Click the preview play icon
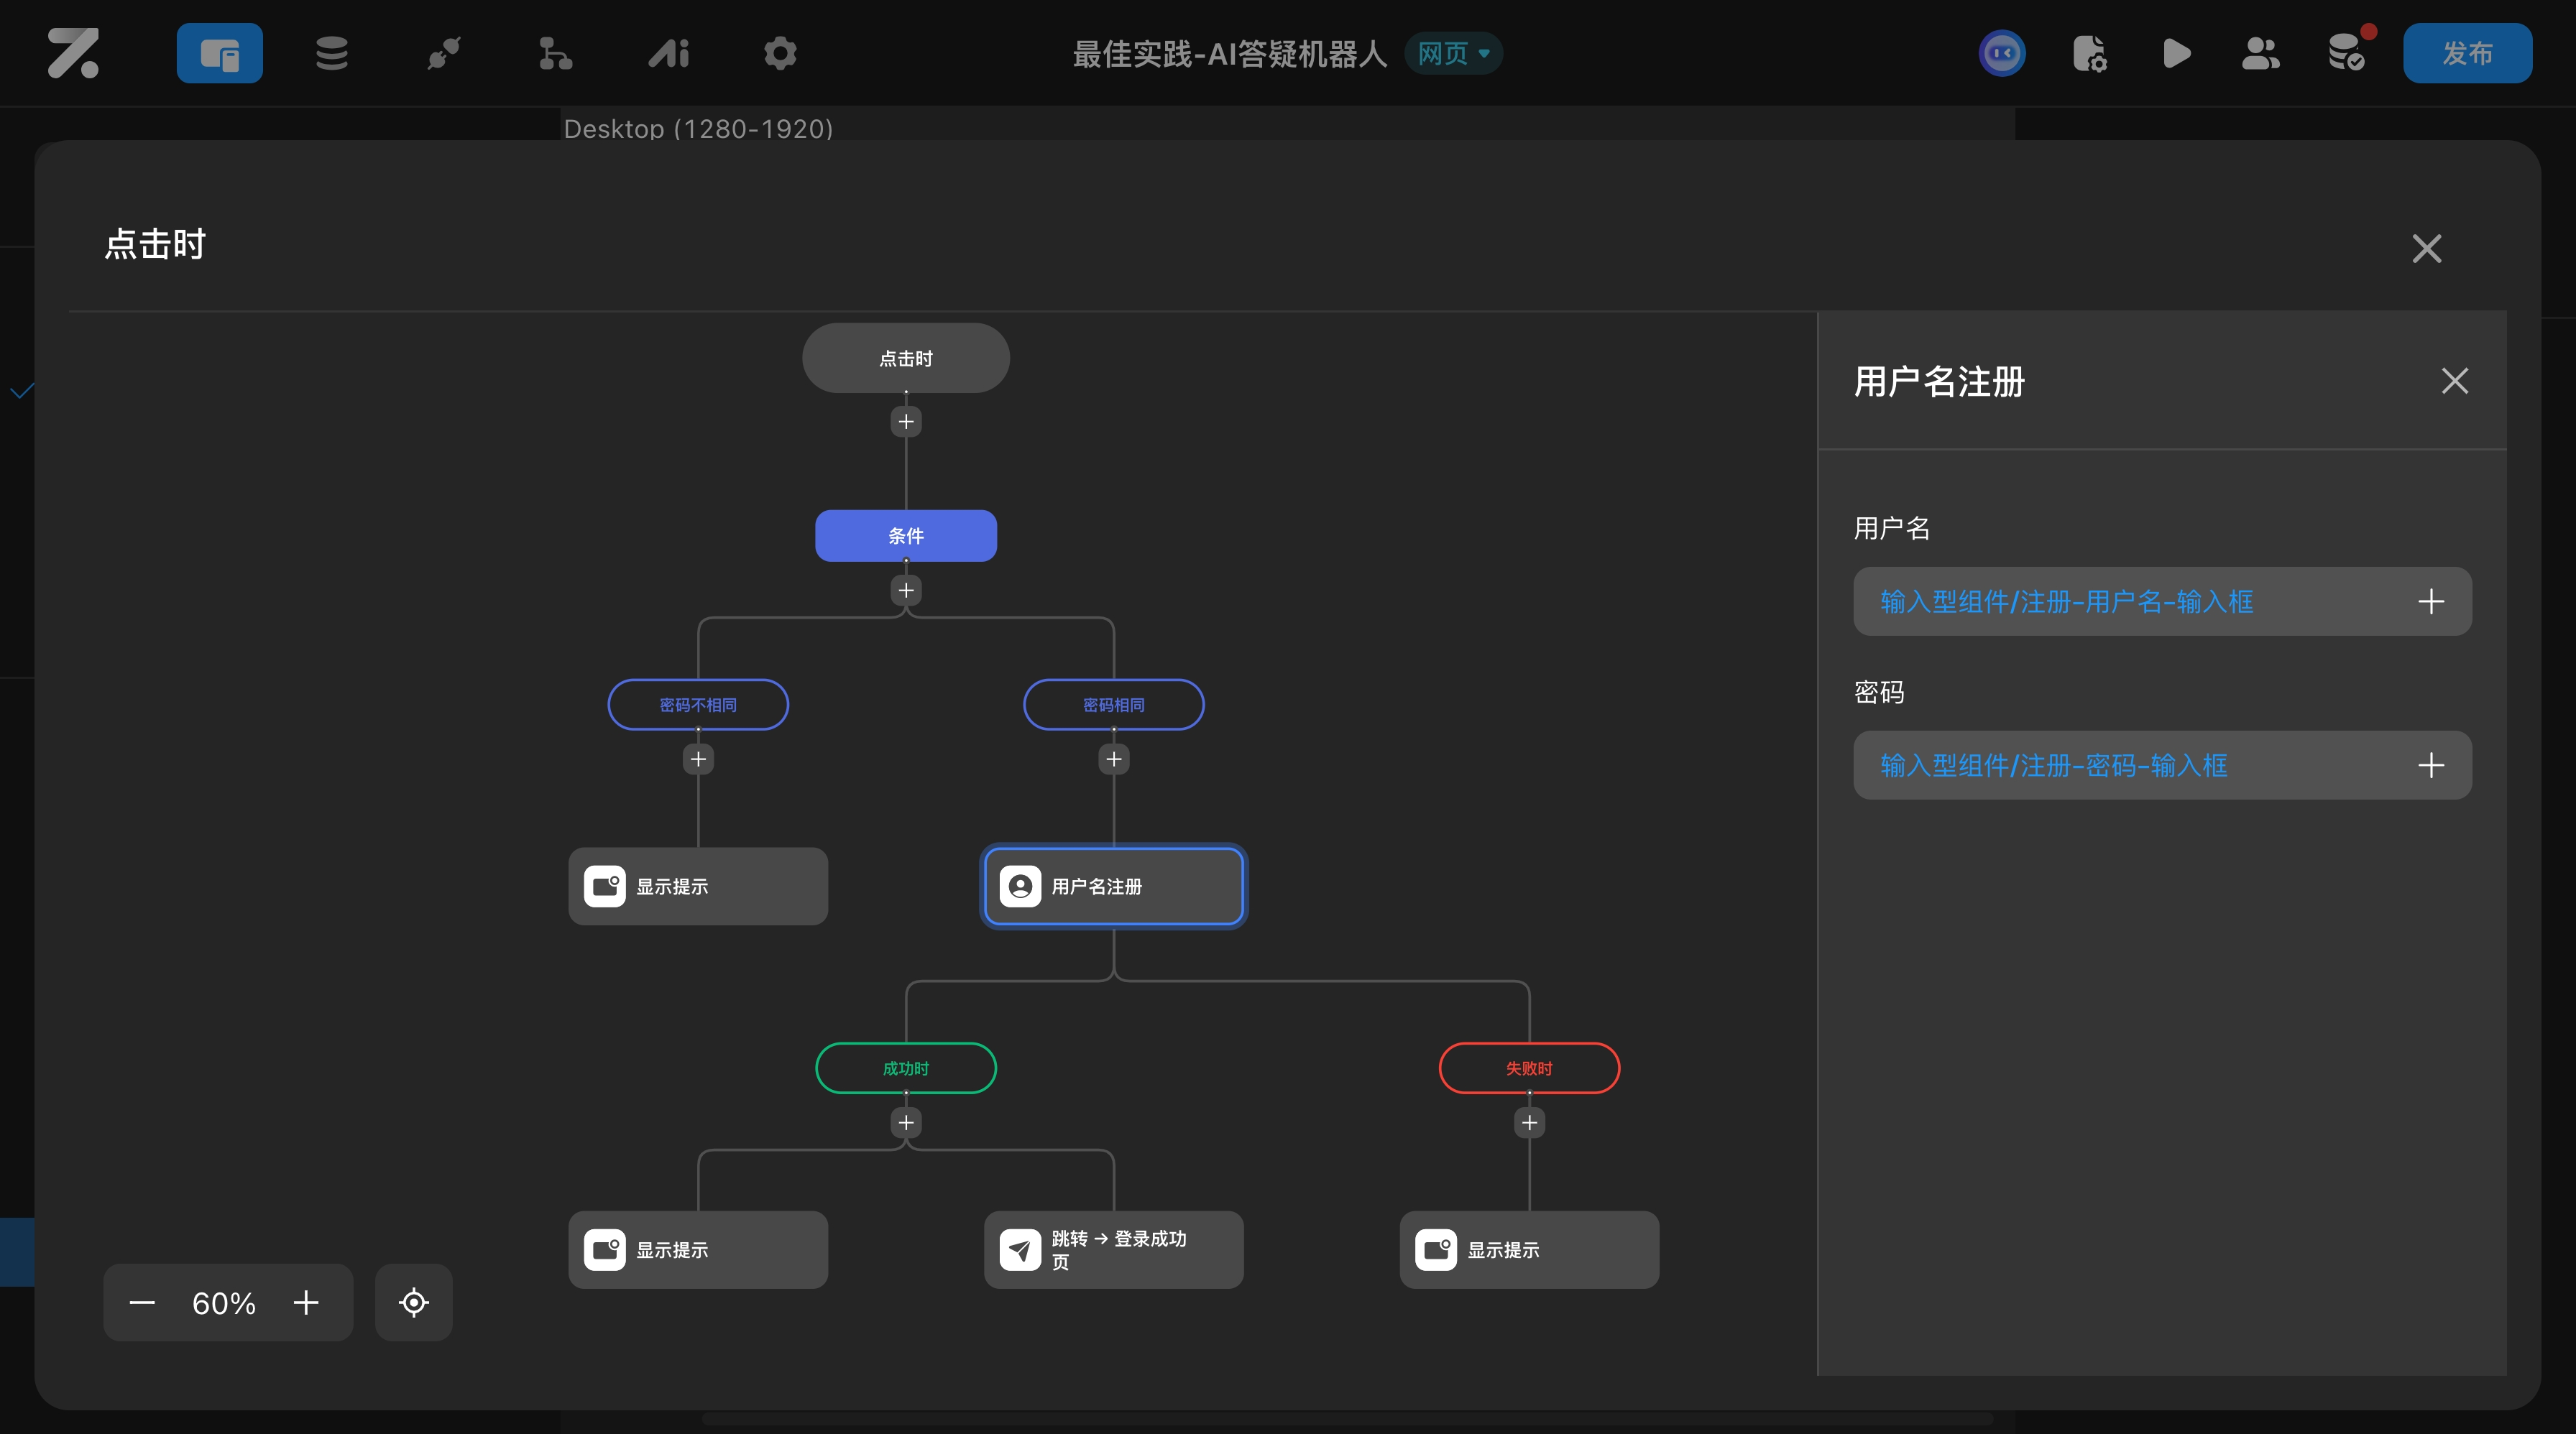Screen dimensions: 2576x1434 [x=2176, y=53]
